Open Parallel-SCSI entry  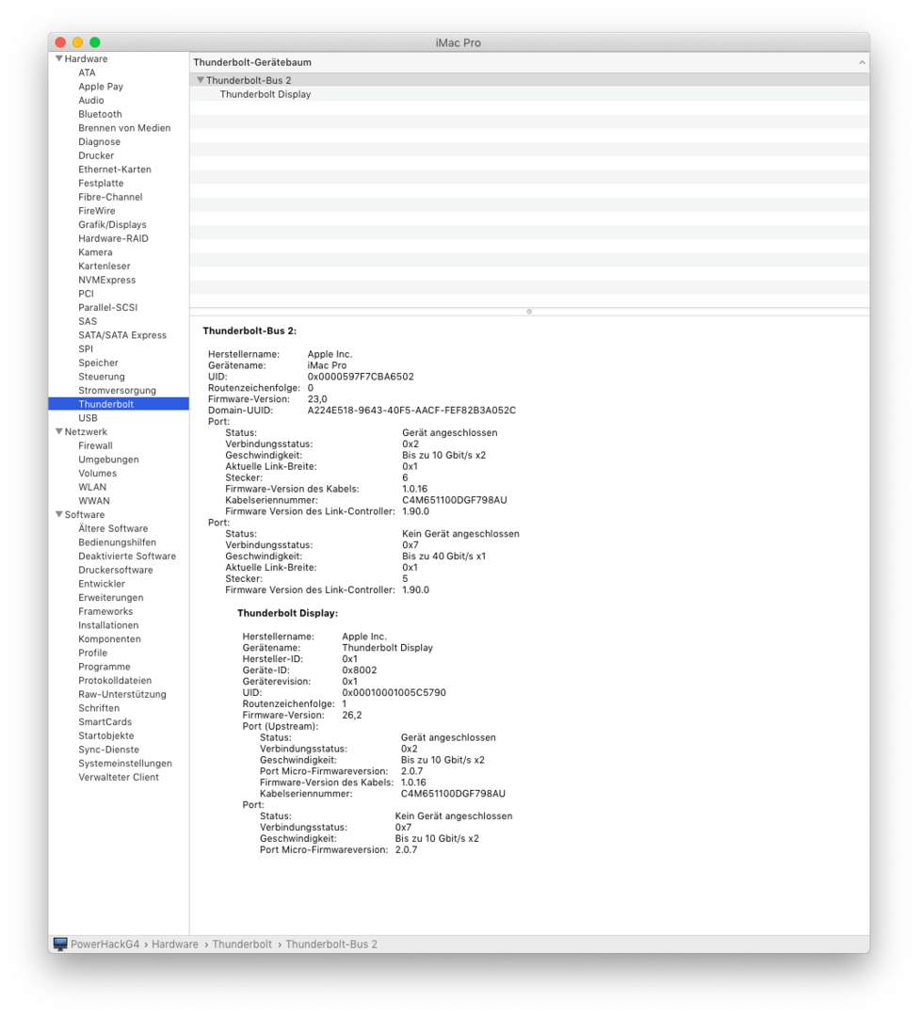click(107, 307)
